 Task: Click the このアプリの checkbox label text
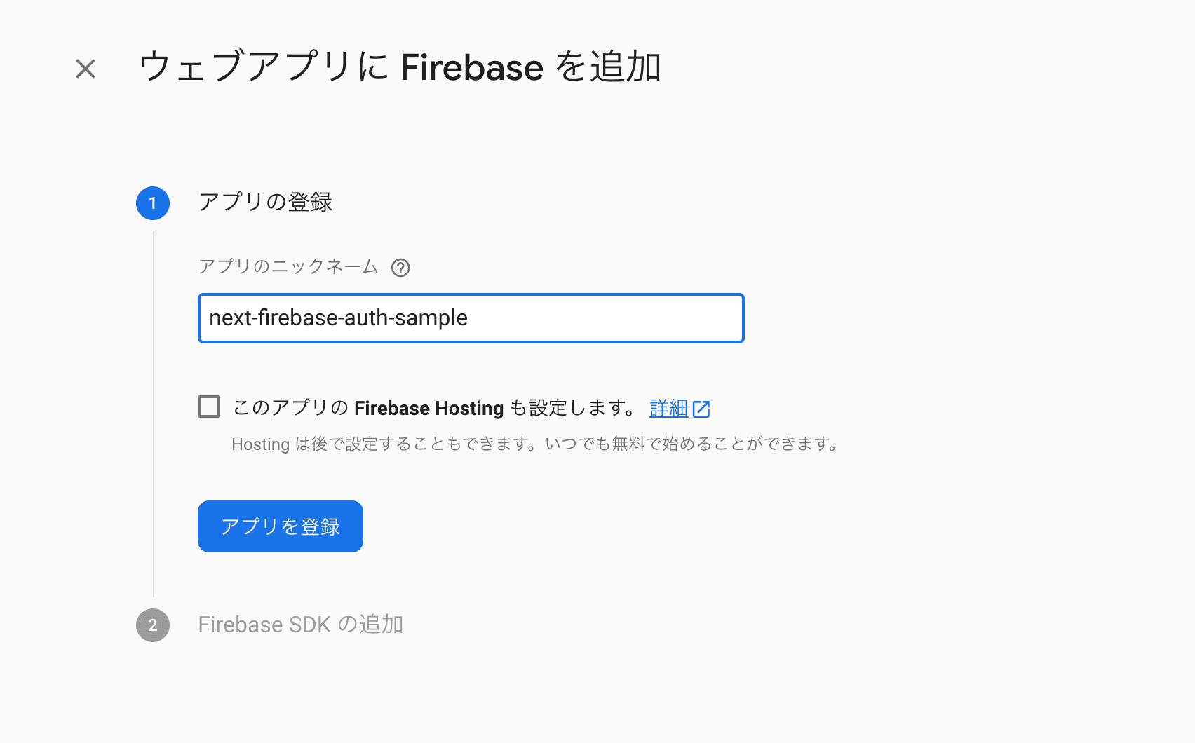pos(290,408)
